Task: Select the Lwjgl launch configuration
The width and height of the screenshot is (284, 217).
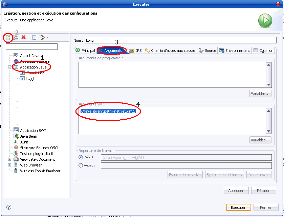Action: 30,79
